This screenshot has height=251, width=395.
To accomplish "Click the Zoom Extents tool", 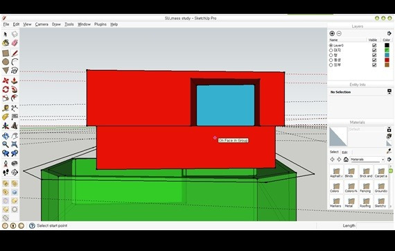I will tap(15, 144).
